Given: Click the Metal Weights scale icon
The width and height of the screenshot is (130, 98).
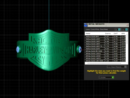Looking at the screenshot, I should tap(86, 25).
